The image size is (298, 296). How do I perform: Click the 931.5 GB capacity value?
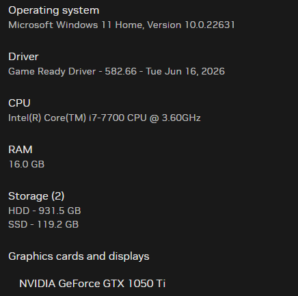[x=59, y=211]
